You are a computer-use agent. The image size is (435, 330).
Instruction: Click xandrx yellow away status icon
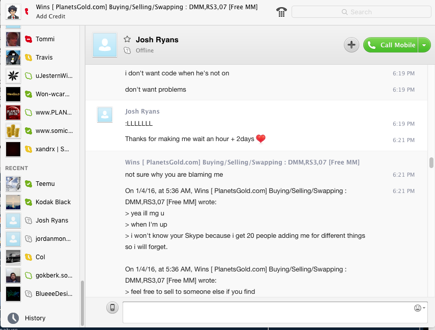pyautogui.click(x=28, y=149)
